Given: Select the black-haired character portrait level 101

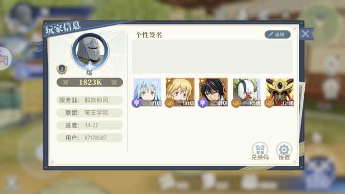Looking at the screenshot, I should (x=213, y=92).
